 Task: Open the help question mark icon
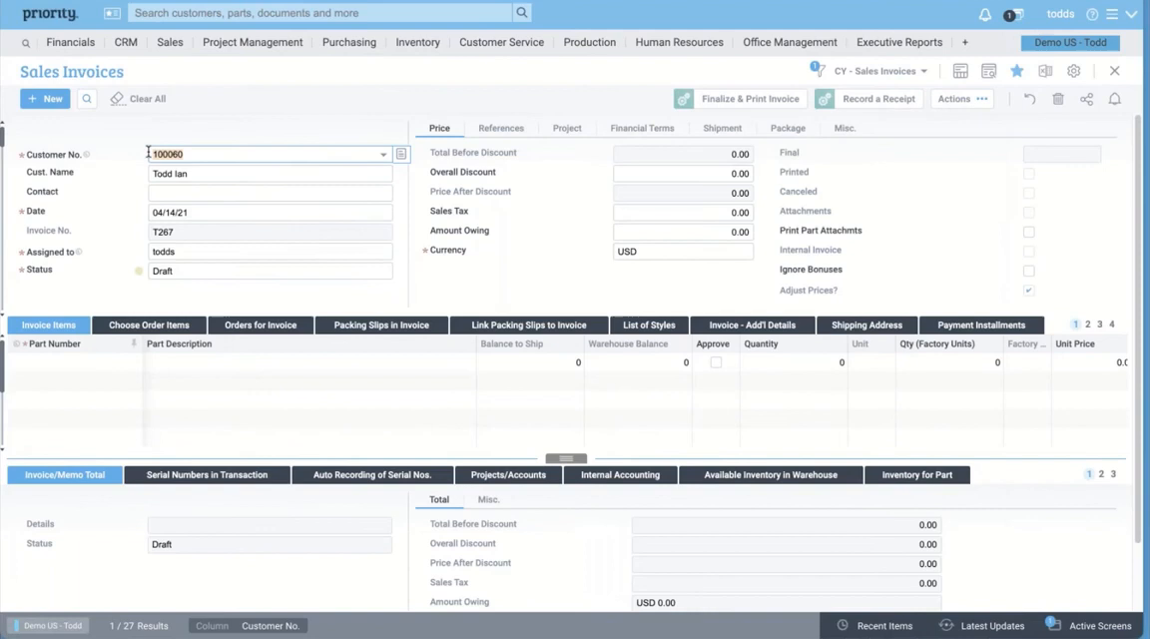(1092, 14)
